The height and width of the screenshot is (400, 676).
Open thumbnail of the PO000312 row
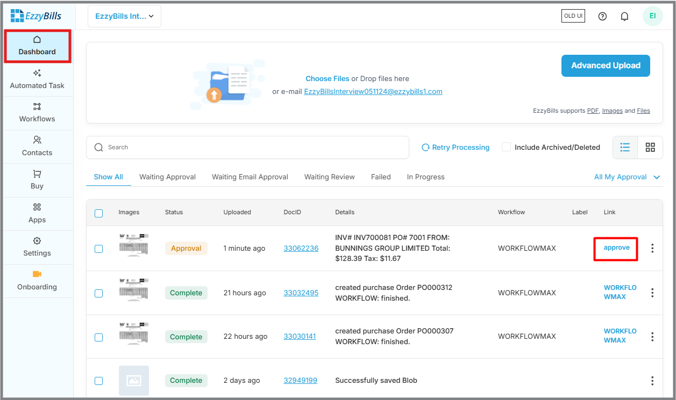coord(134,289)
